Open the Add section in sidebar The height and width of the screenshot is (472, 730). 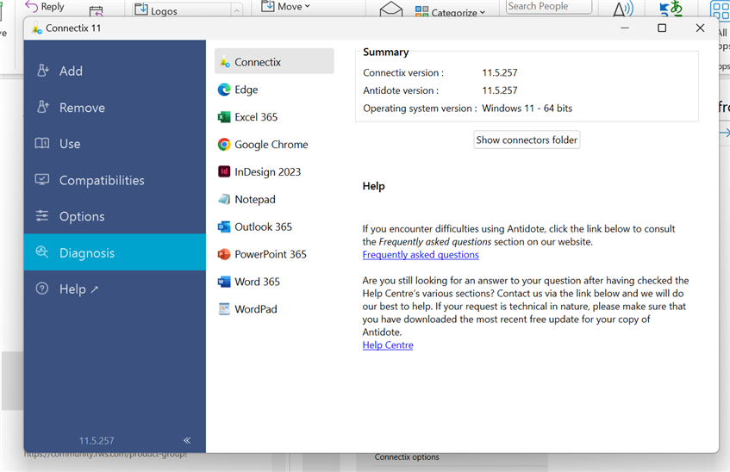point(115,71)
